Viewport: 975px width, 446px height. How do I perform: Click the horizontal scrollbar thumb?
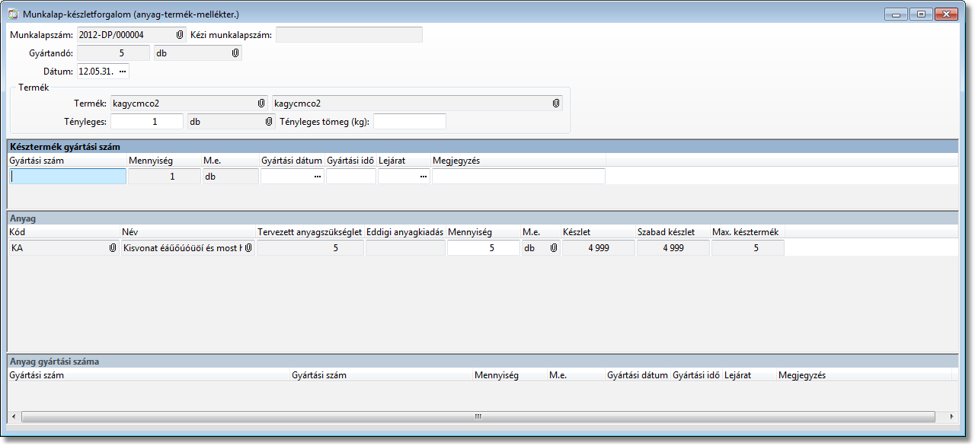(478, 416)
